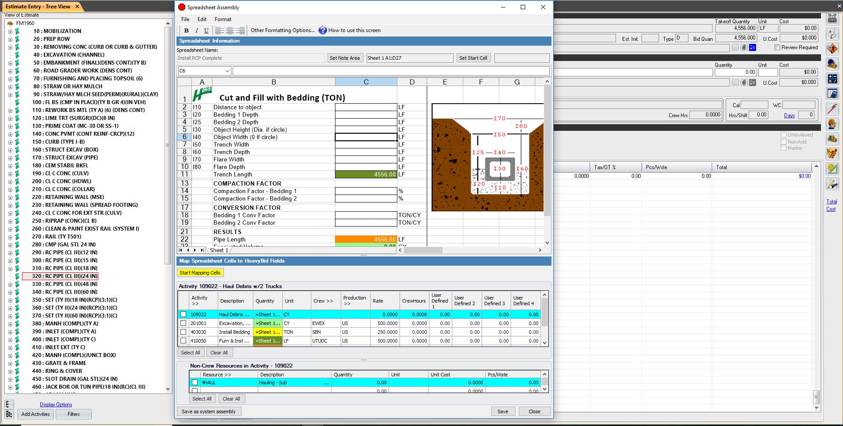Viewport: 843px width, 426px height.
Task: Expand biditem 380 : MANH (COMPL)(TY A)
Action: coord(10,324)
